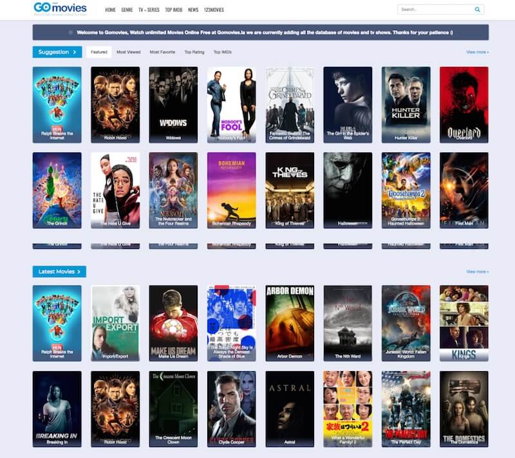This screenshot has width=515, height=458.
Task: Open The Crescent Moon Clown poster
Action: point(173,409)
